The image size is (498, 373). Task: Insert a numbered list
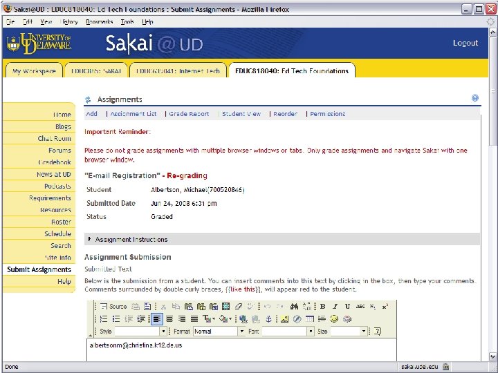tap(104, 318)
